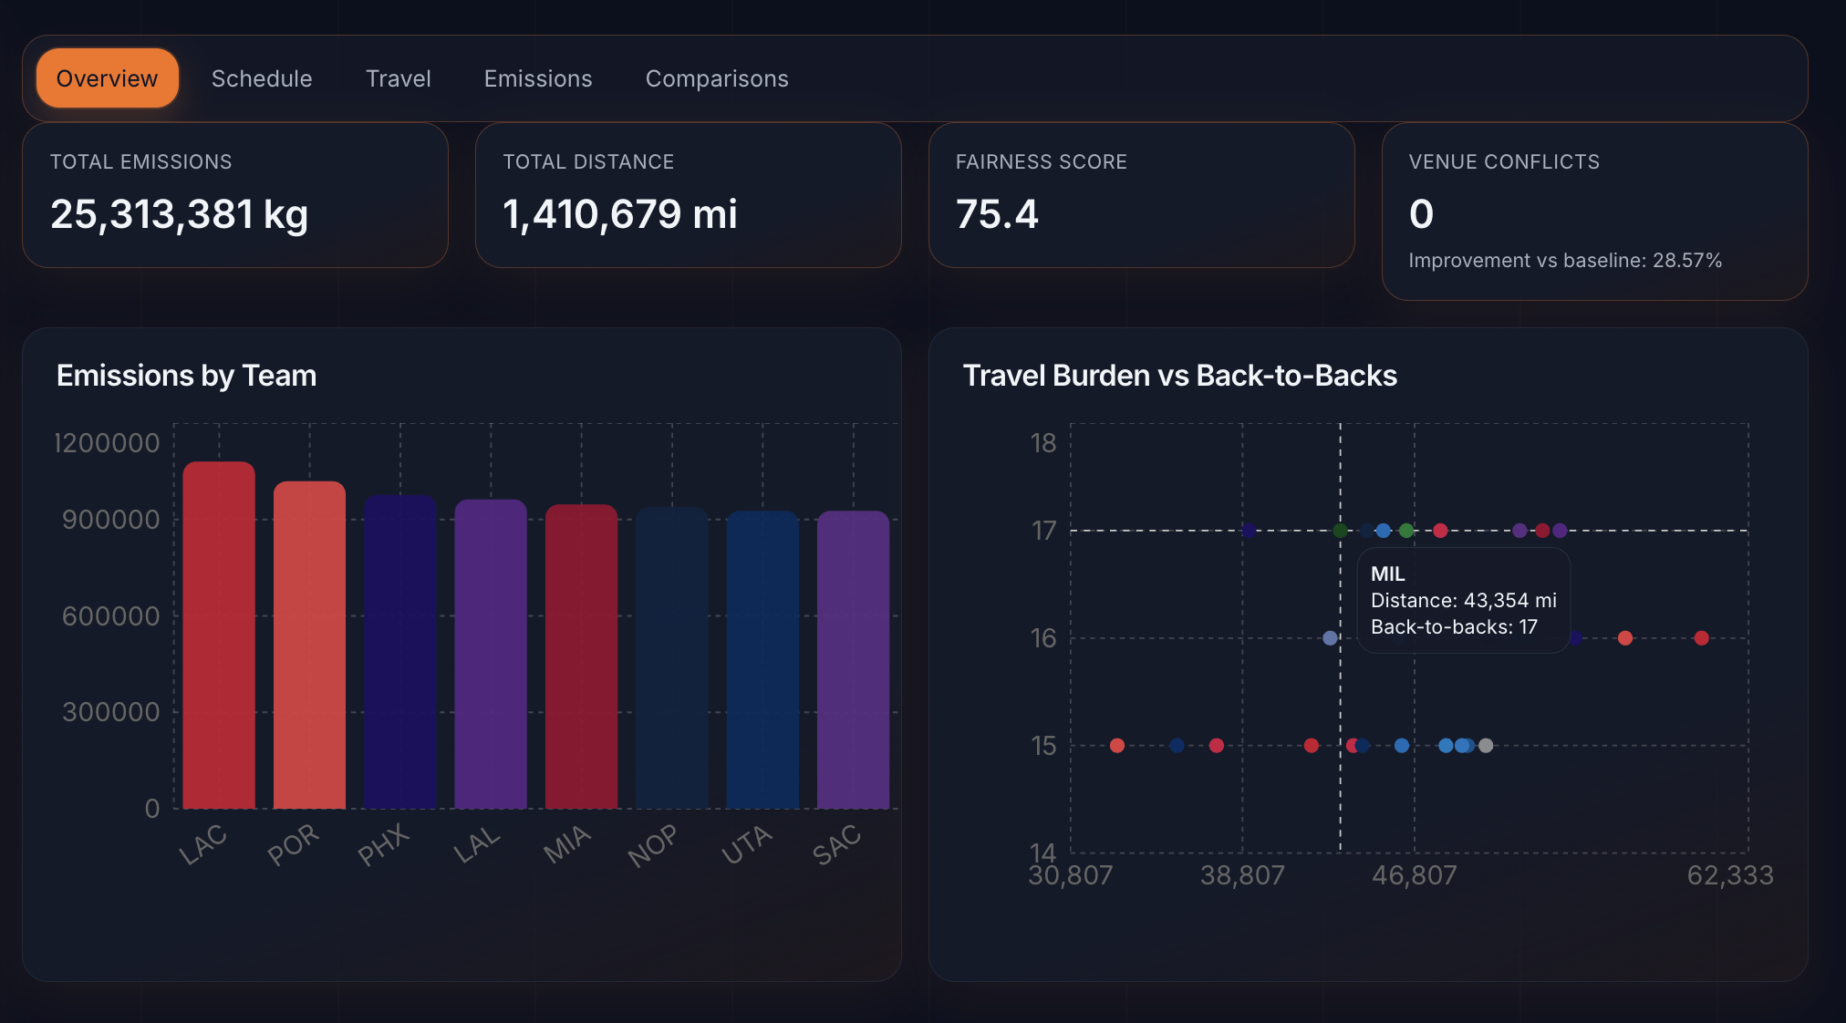The height and width of the screenshot is (1023, 1846).
Task: Click the POR emissions bar
Action: click(x=309, y=647)
